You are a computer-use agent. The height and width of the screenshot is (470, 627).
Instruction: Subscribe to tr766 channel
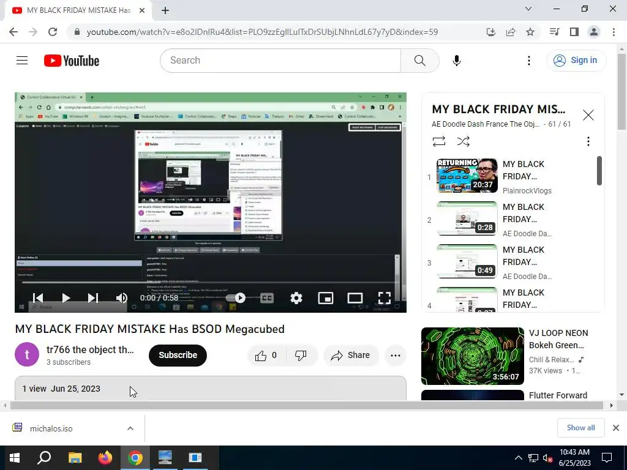pos(178,355)
